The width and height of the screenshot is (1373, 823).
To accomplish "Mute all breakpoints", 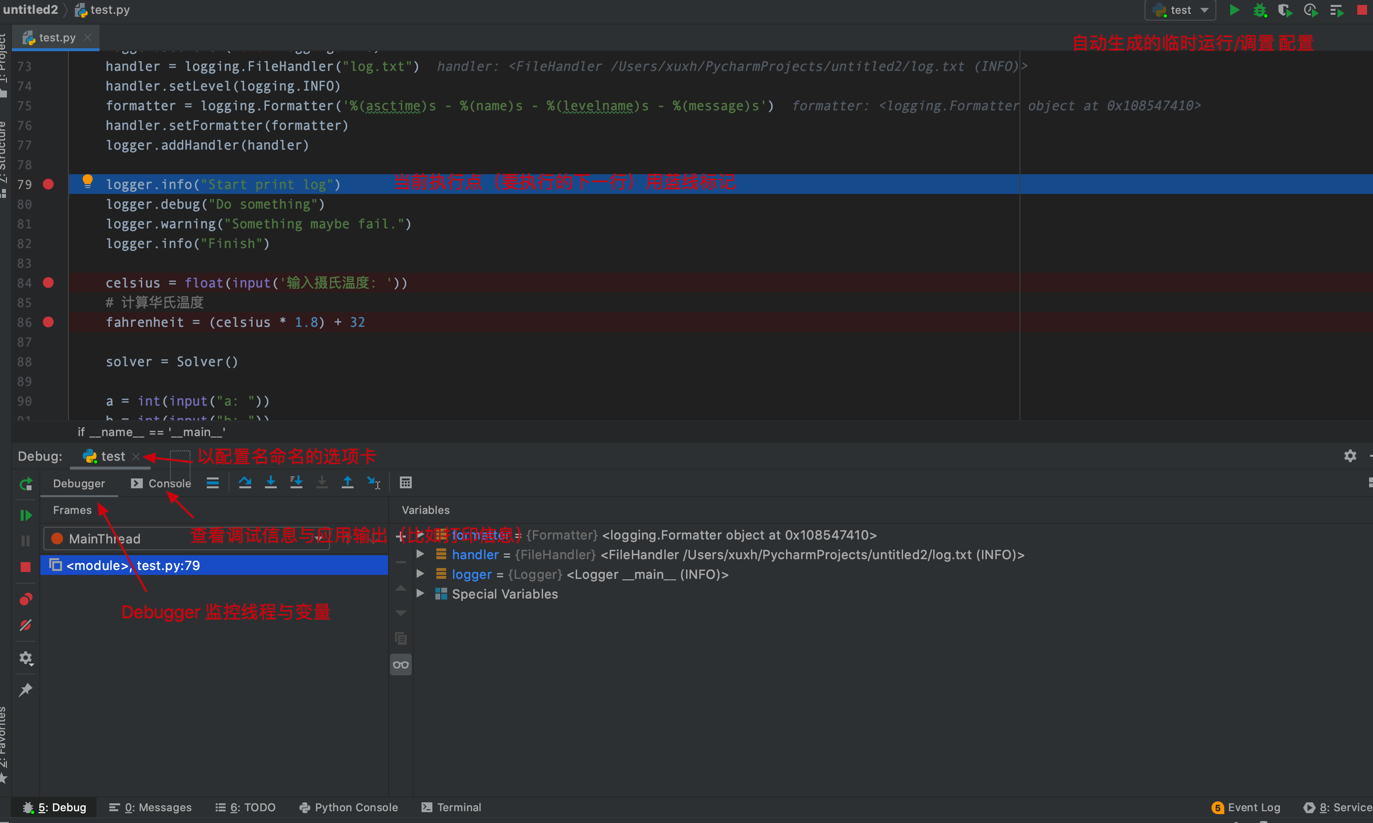I will [26, 626].
